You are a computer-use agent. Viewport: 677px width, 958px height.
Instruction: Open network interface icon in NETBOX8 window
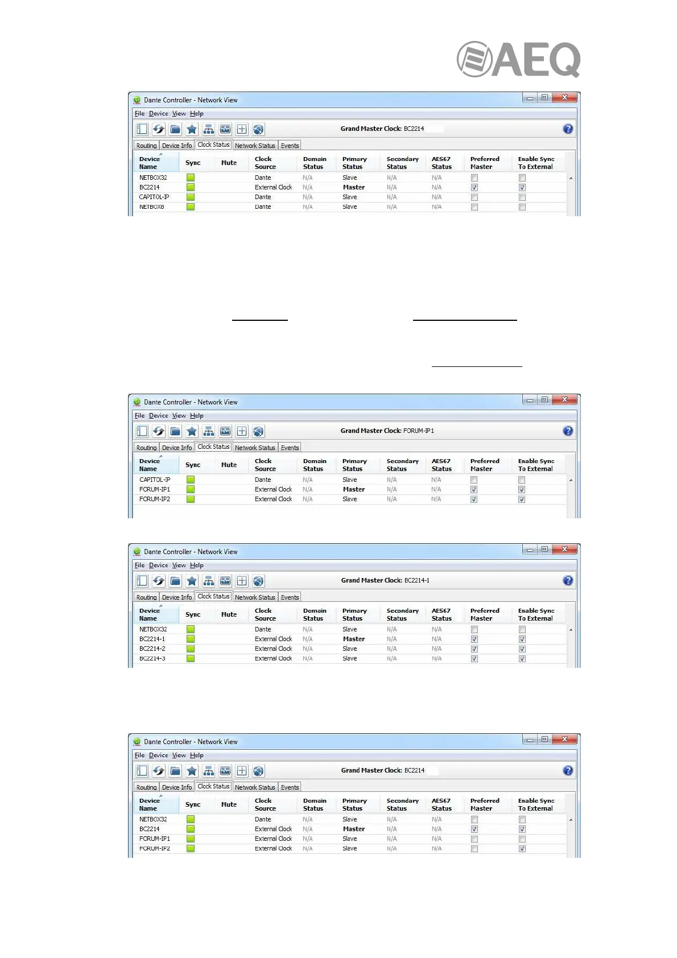pos(209,129)
